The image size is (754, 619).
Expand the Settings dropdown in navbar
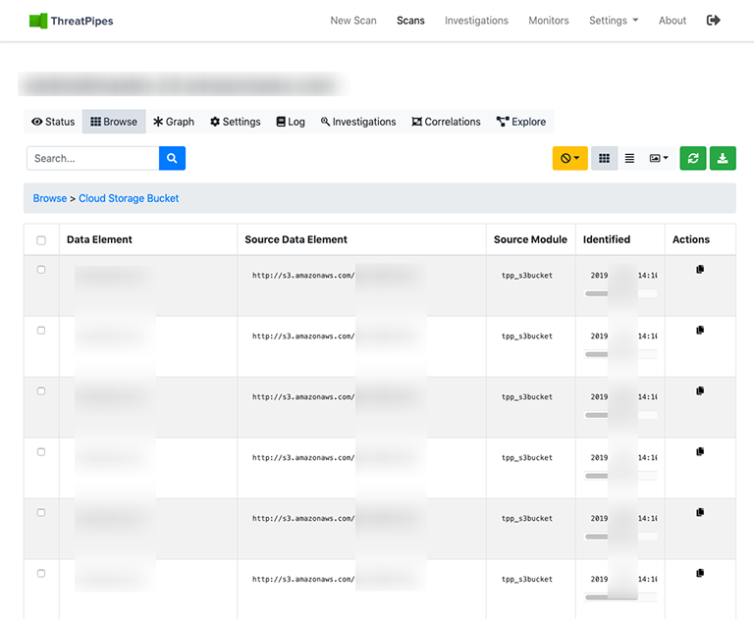click(613, 21)
